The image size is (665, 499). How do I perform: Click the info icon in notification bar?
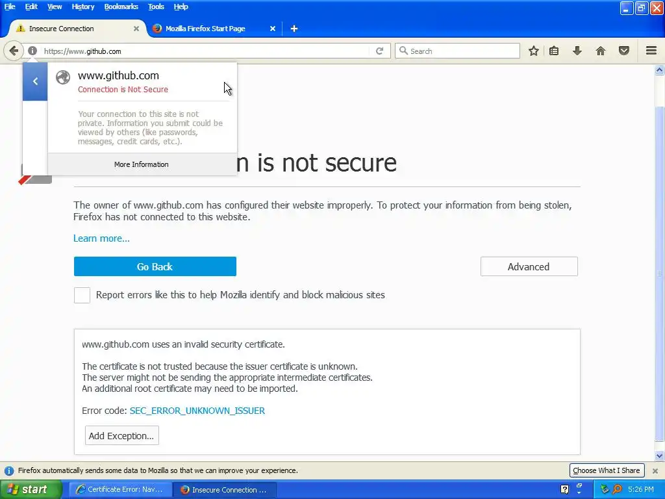tap(9, 470)
